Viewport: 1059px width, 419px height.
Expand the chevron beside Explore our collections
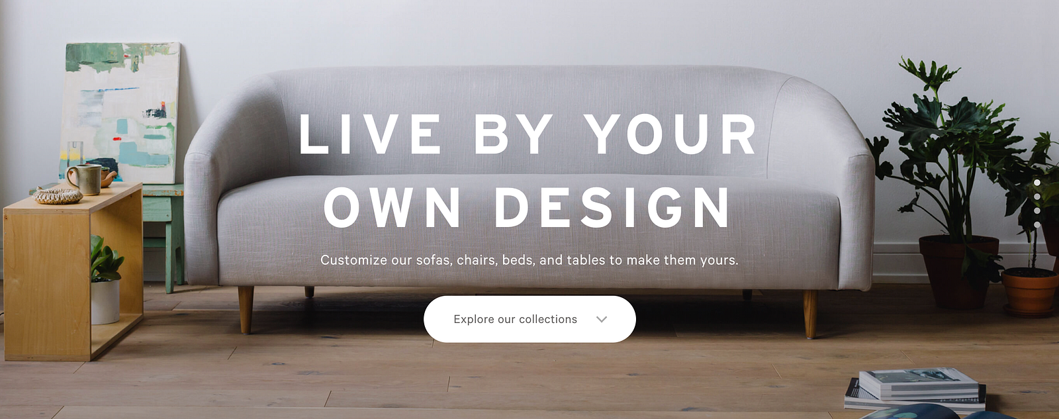602,319
